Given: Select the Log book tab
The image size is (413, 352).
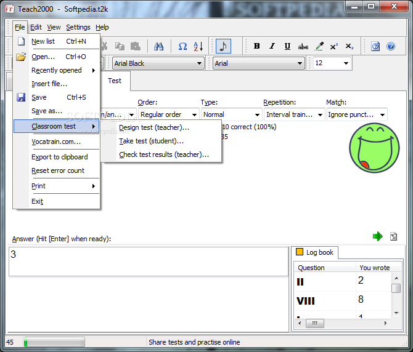Looking at the screenshot, I should point(315,253).
